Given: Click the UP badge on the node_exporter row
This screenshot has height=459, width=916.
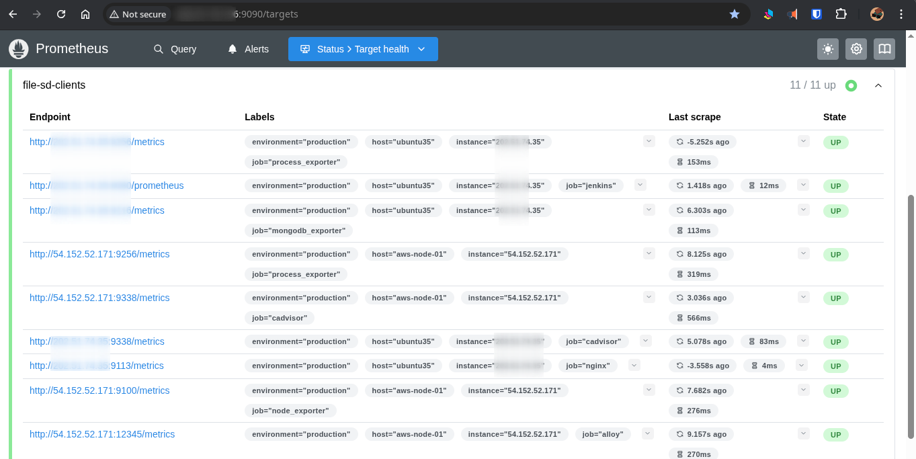Looking at the screenshot, I should 835,390.
